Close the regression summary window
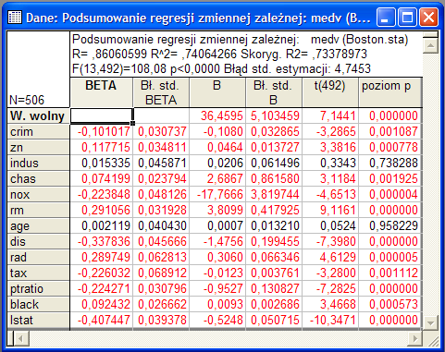 pos(428,18)
